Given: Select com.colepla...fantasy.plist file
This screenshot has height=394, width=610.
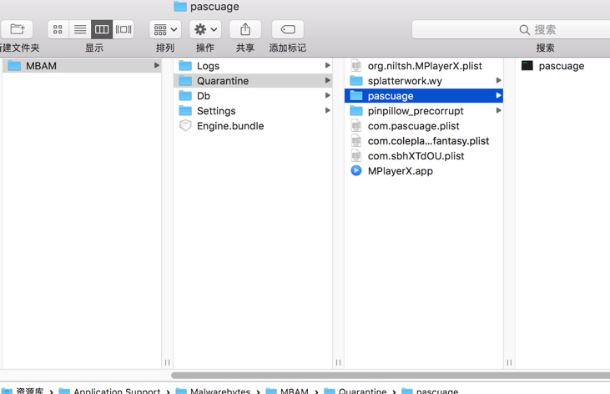Looking at the screenshot, I should pyautogui.click(x=424, y=141).
